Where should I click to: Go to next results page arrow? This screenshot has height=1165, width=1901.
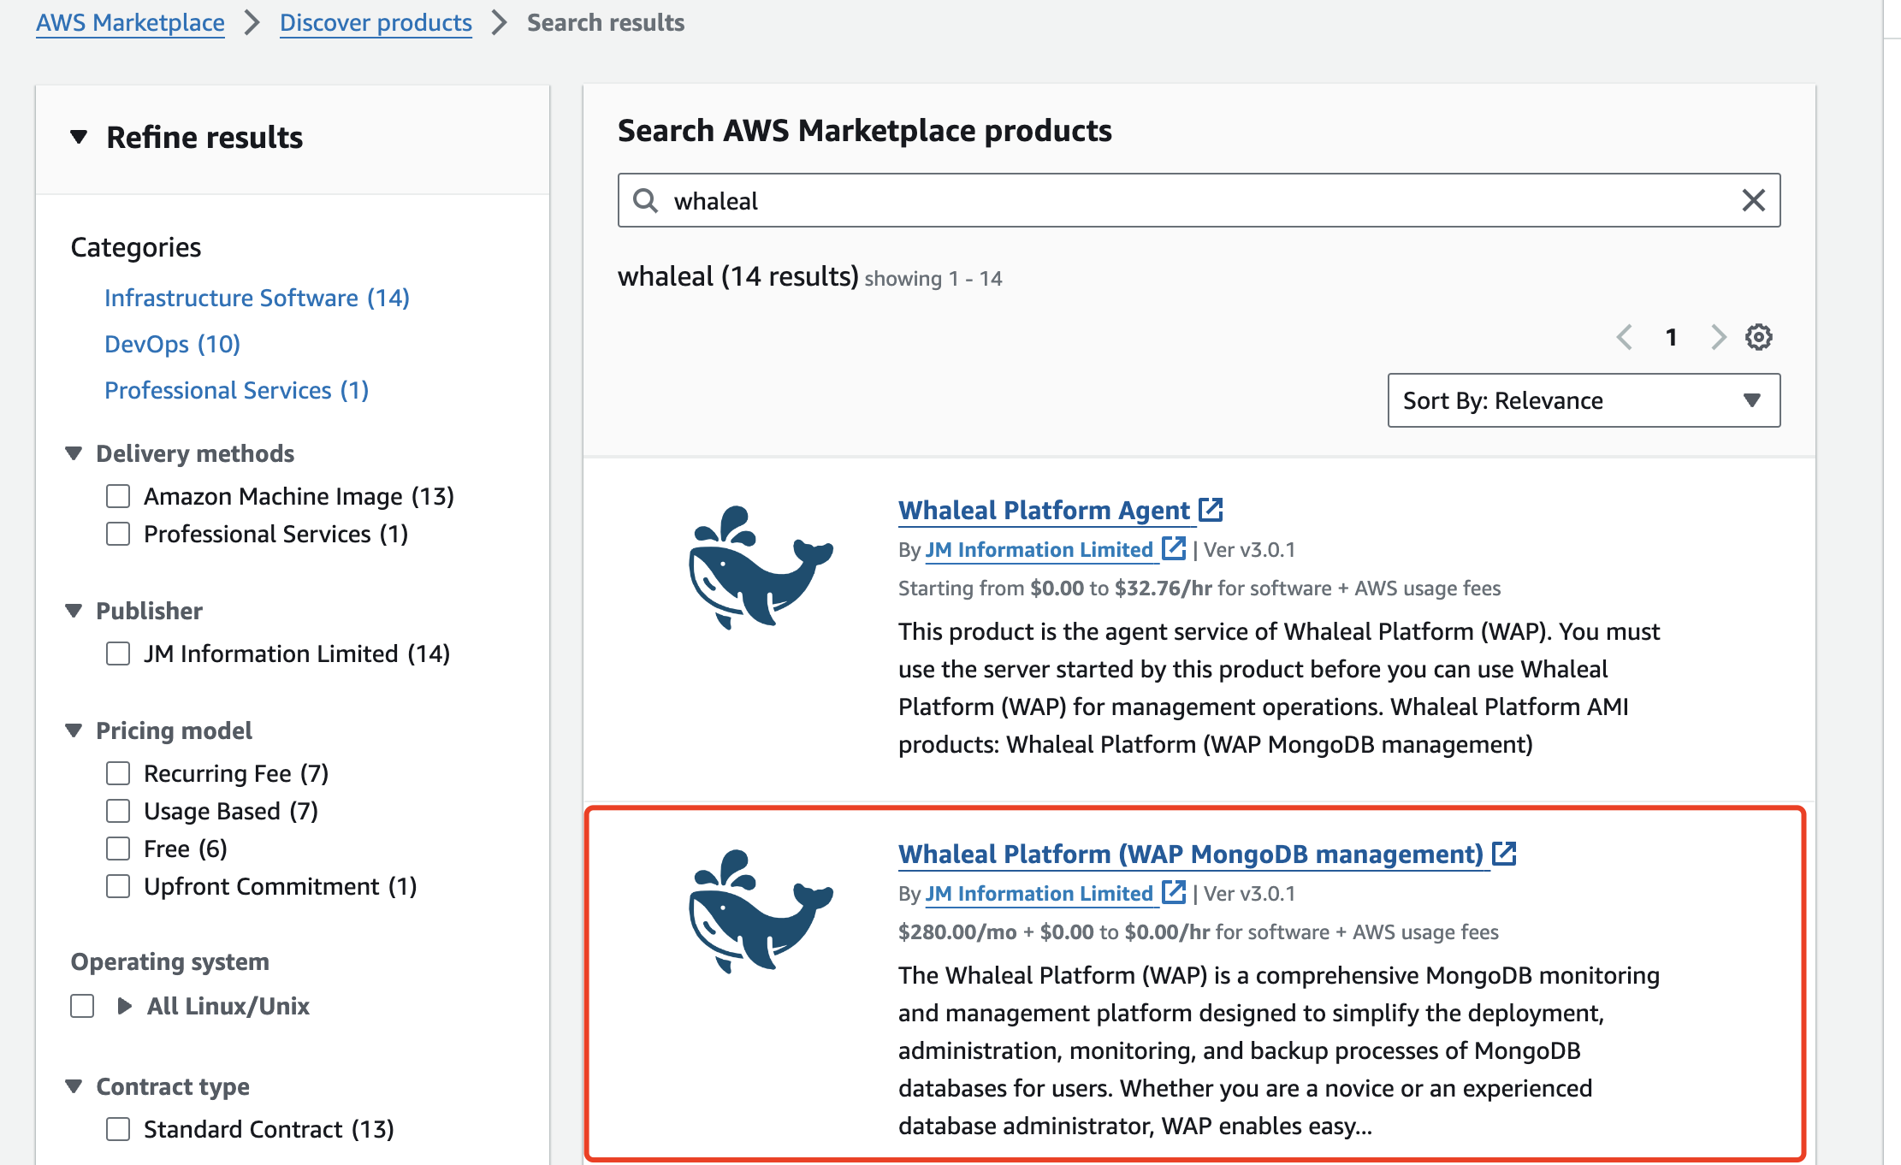(x=1718, y=337)
